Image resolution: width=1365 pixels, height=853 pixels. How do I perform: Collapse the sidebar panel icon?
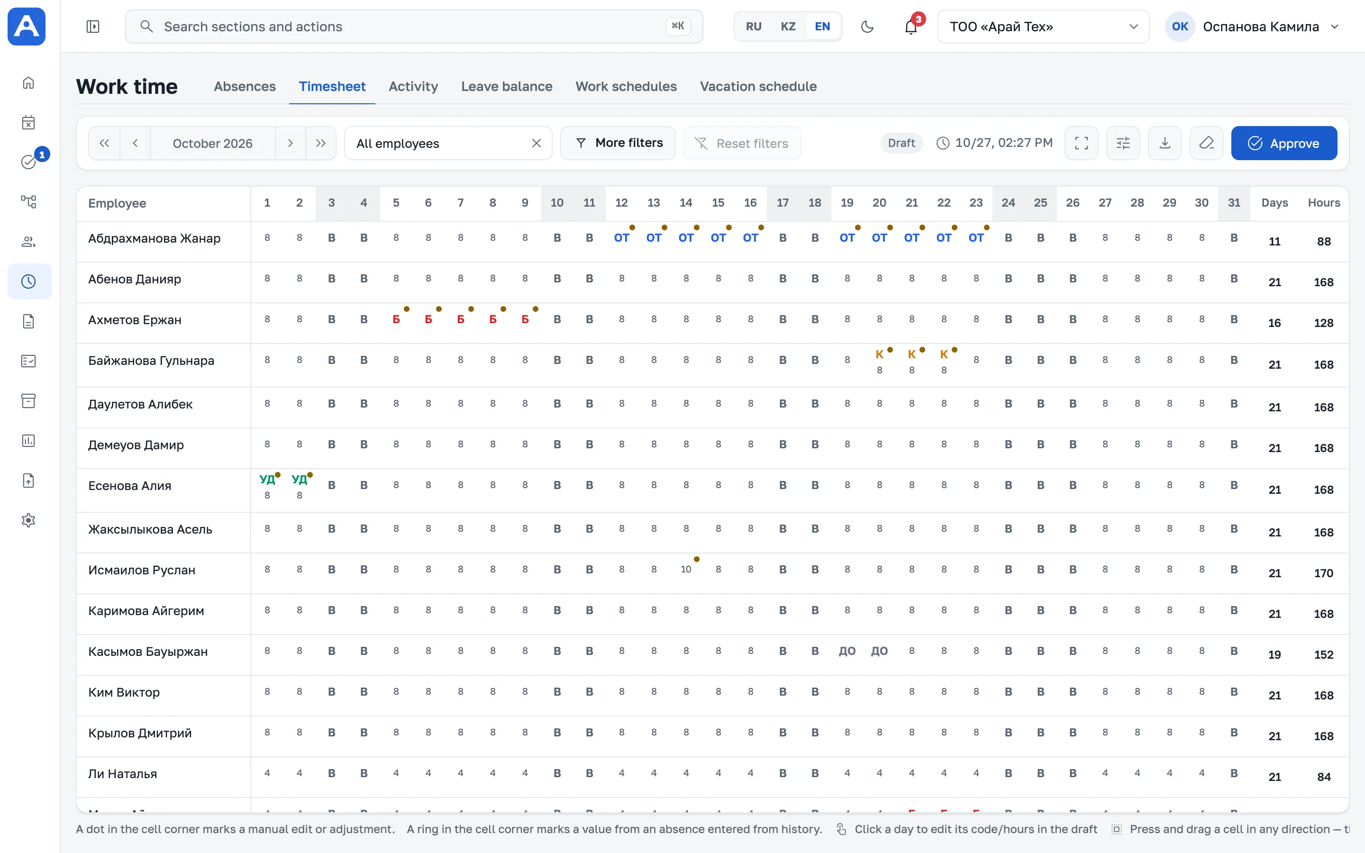pyautogui.click(x=93, y=27)
